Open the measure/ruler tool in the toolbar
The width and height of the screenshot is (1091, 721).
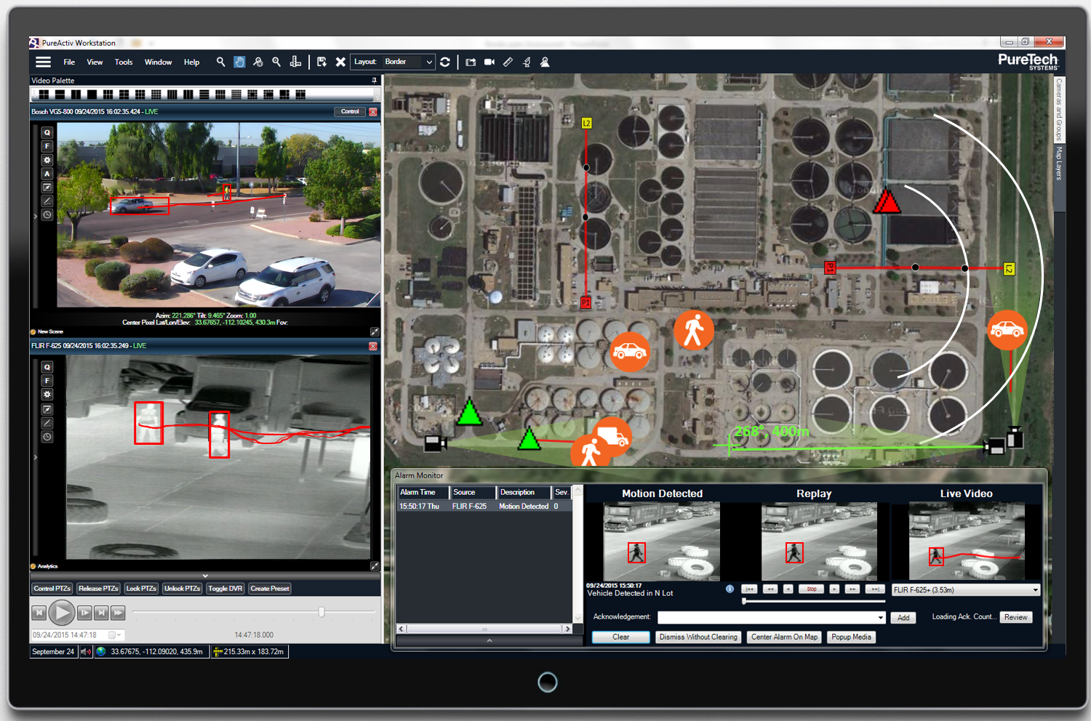point(508,62)
